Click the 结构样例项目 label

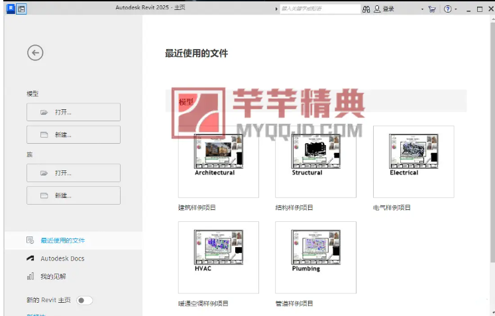(294, 208)
